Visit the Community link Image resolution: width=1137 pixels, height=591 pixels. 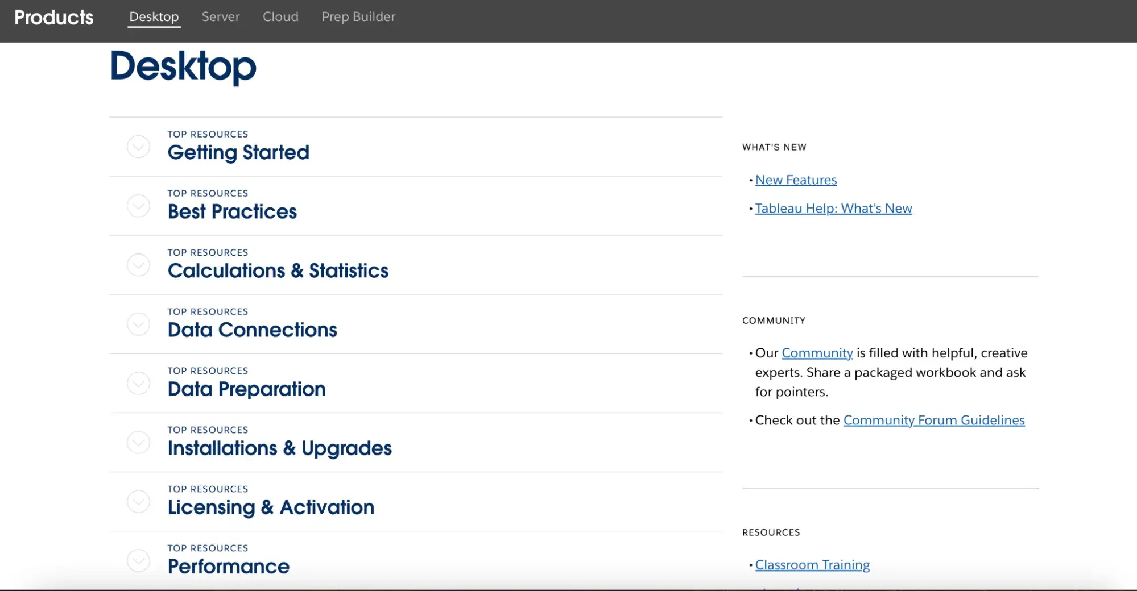[x=817, y=353]
